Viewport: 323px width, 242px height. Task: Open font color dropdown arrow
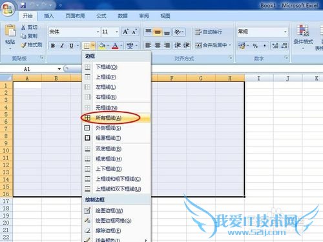[x=121, y=46]
